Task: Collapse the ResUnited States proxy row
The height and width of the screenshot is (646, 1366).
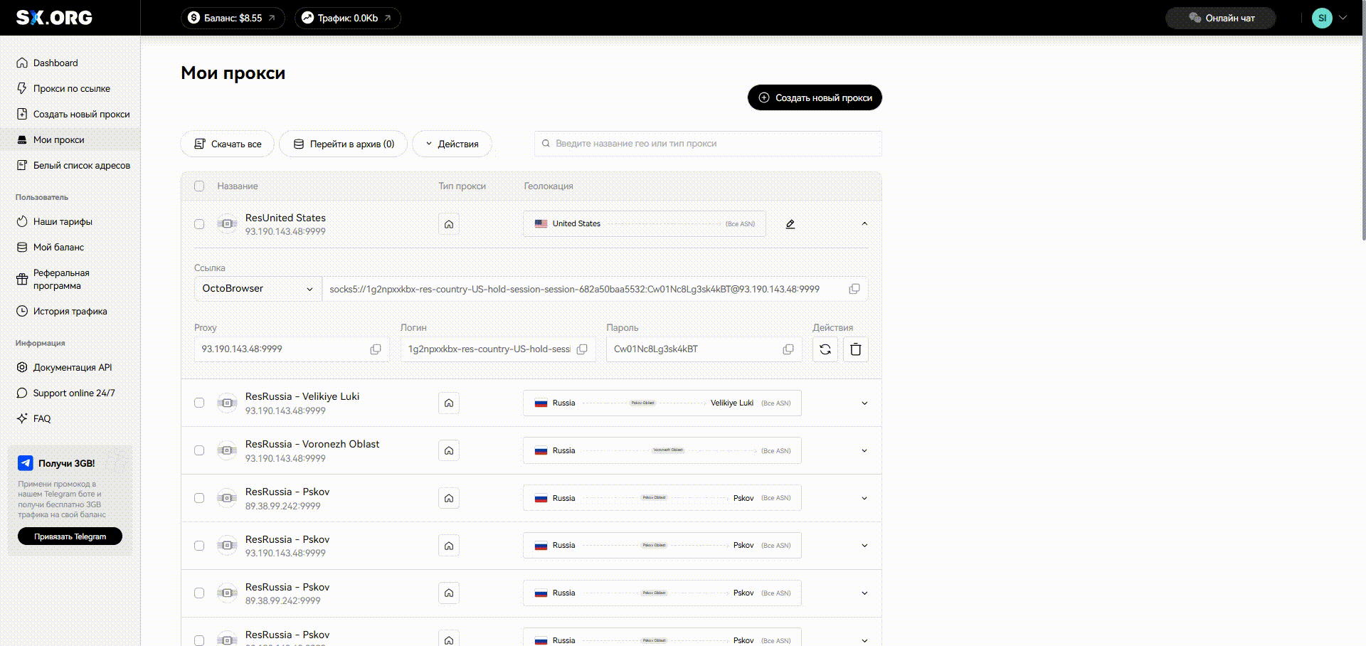Action: [x=864, y=224]
